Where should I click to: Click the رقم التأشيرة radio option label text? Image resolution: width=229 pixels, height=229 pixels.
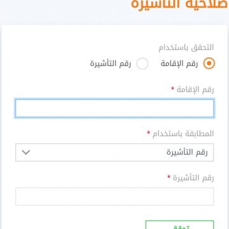pyautogui.click(x=110, y=64)
